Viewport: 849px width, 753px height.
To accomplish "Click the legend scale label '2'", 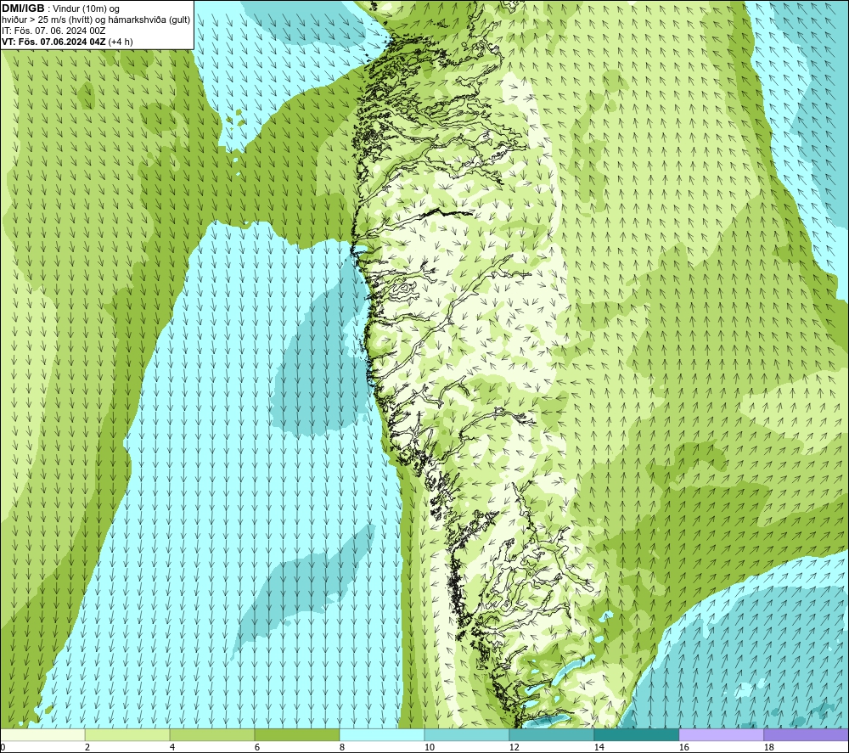I will 87,748.
